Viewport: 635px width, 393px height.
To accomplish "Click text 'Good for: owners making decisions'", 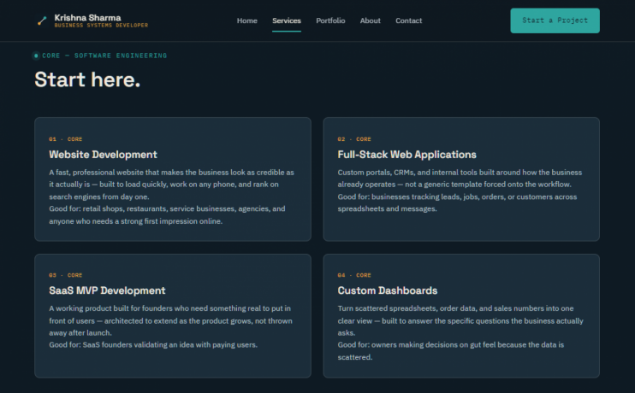I will point(403,345).
